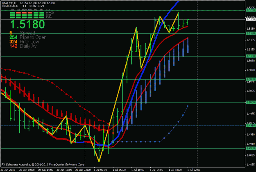Click the green 1.5050 level tag
The width and height of the screenshot is (256, 172).
click(251, 79)
